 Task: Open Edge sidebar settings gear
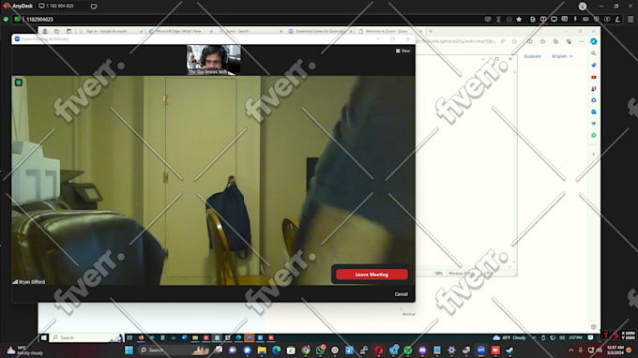click(594, 327)
